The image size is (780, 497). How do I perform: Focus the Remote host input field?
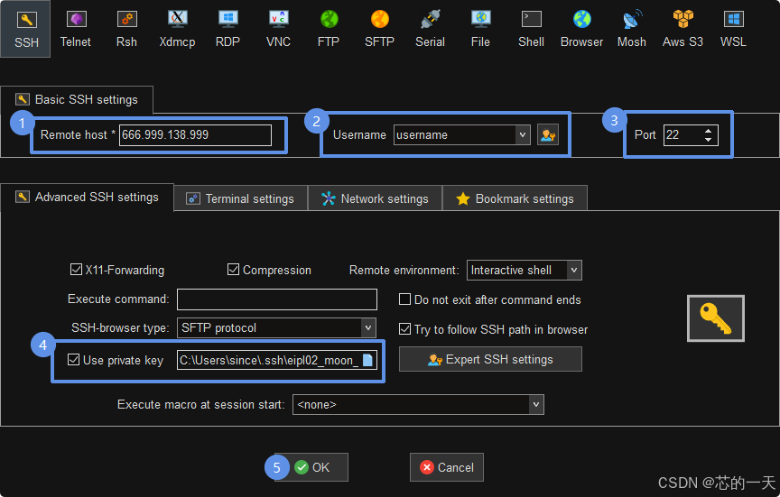click(195, 134)
